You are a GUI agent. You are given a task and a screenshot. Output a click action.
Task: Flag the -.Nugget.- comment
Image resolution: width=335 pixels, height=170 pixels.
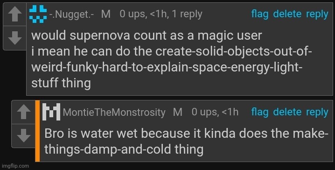pos(260,14)
